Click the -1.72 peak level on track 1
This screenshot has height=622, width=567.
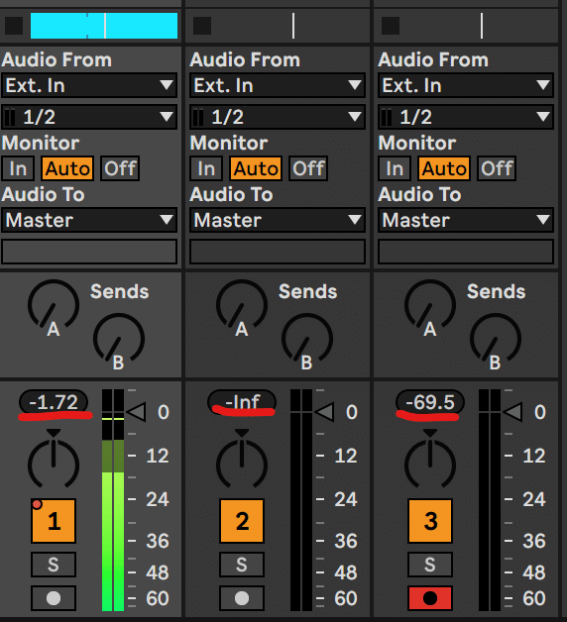point(54,402)
